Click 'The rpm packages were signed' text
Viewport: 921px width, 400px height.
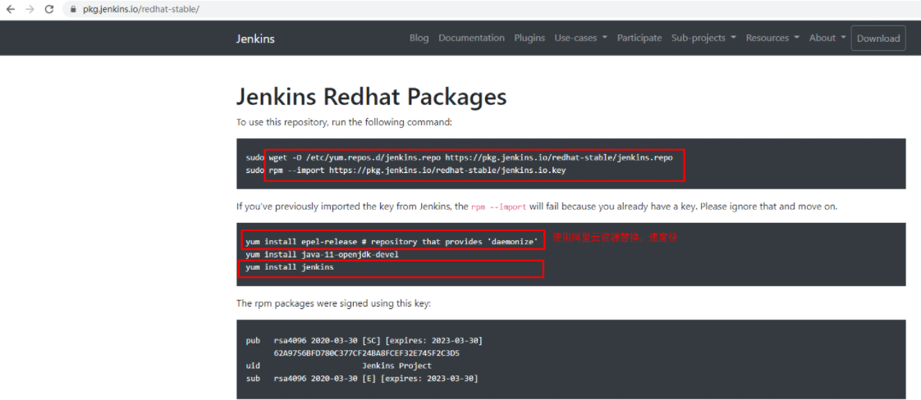[x=333, y=304]
